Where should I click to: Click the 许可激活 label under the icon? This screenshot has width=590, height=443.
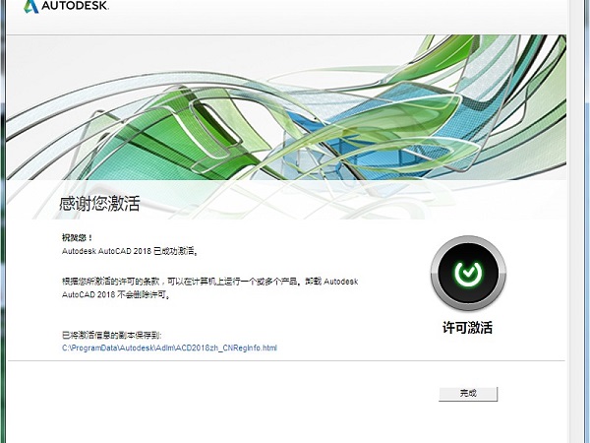(467, 328)
